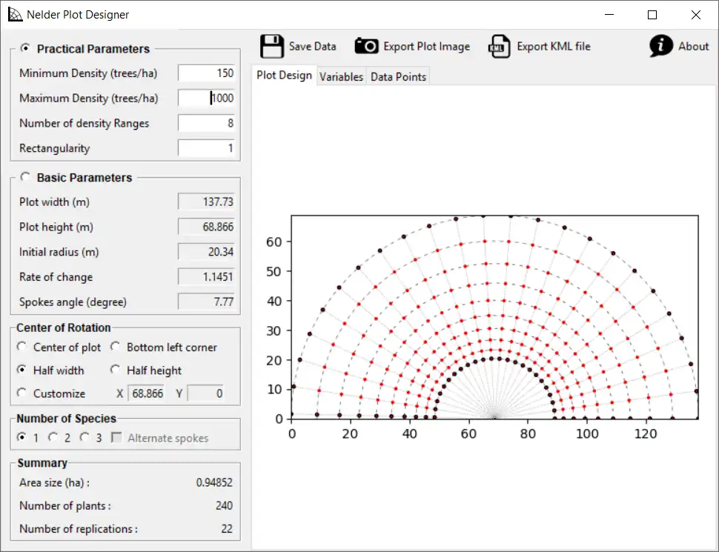The height and width of the screenshot is (552, 719).
Task: Click the Number of plants value 240
Action: point(225,506)
